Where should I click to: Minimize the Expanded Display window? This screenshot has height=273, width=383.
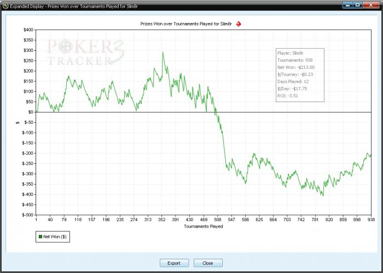pos(347,5)
